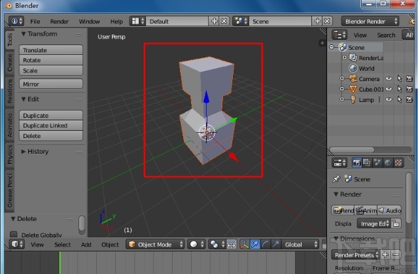Viewport: 418px width, 274px height.
Task: Toggle the 3D manipulator widget
Action: 245,244
